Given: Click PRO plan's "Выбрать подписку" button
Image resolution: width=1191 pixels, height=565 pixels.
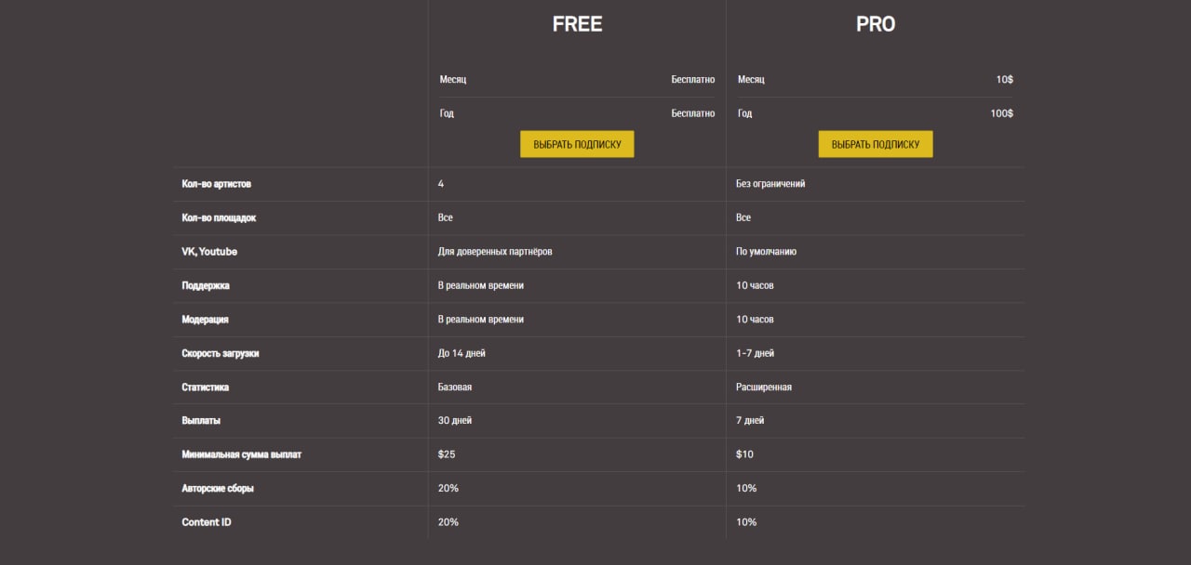Looking at the screenshot, I should pos(875,144).
